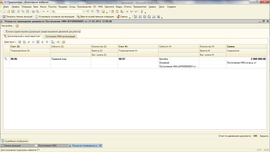This screenshot has height=152, width=270.
Task: Click the Счет Дт column header
Action: [30, 46]
